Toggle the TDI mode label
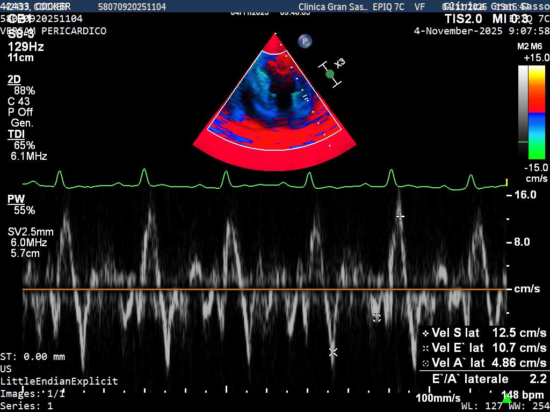 point(15,134)
